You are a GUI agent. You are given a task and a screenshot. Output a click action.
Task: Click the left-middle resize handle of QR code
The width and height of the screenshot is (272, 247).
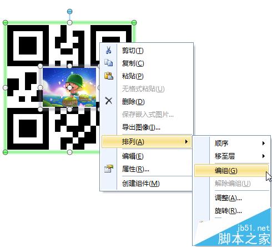(x=6, y=87)
